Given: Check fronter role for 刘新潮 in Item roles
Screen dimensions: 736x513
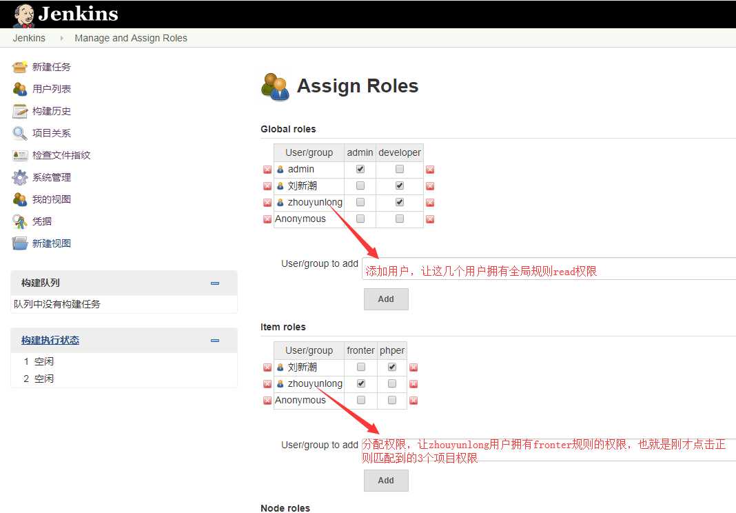Looking at the screenshot, I should pyautogui.click(x=361, y=367).
